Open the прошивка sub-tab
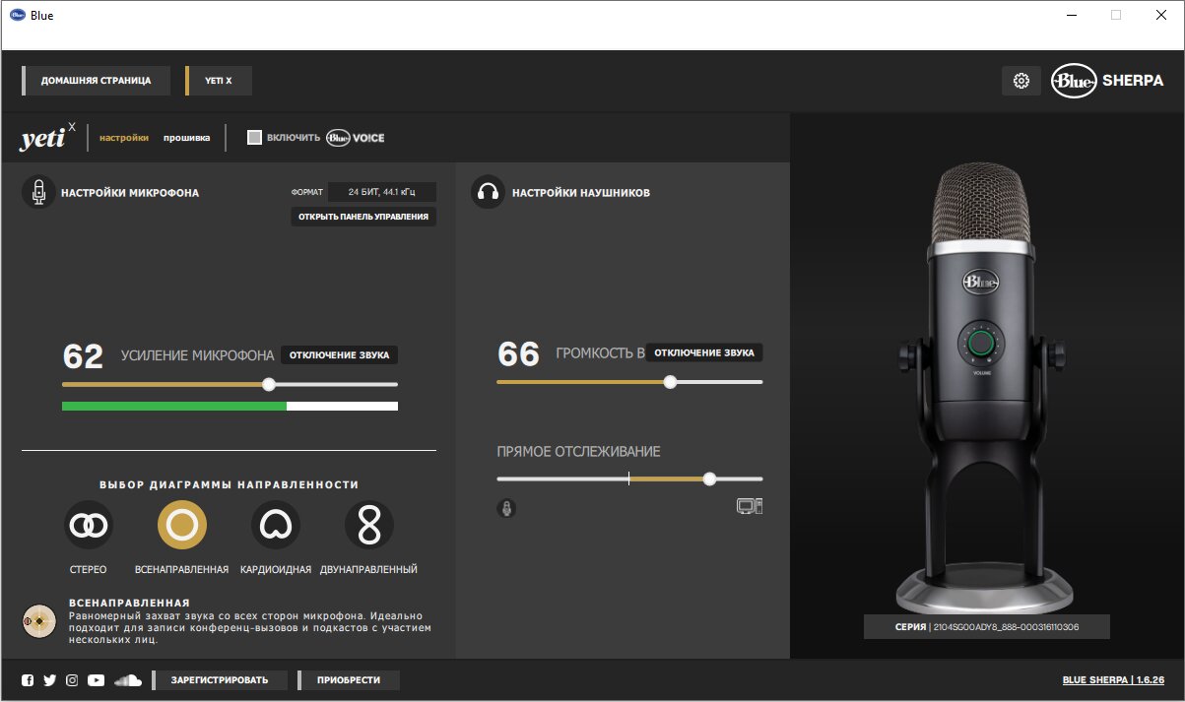Image resolution: width=1185 pixels, height=702 pixels. point(187,138)
